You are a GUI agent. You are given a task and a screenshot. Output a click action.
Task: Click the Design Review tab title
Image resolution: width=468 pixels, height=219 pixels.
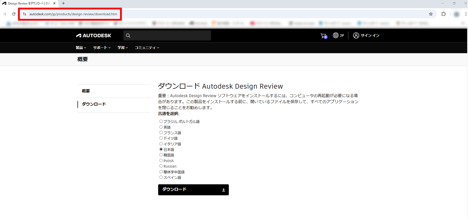click(x=29, y=4)
